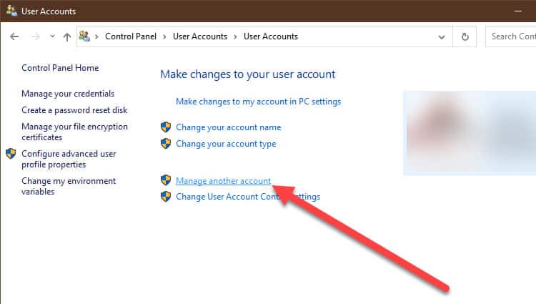Click the Make changes to your user account heading
The width and height of the screenshot is (536, 304).
(248, 74)
